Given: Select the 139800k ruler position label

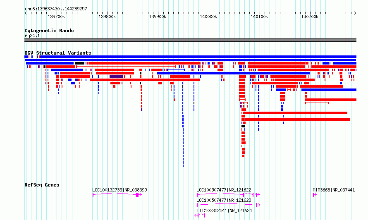Looking at the screenshot, I should click(107, 17).
